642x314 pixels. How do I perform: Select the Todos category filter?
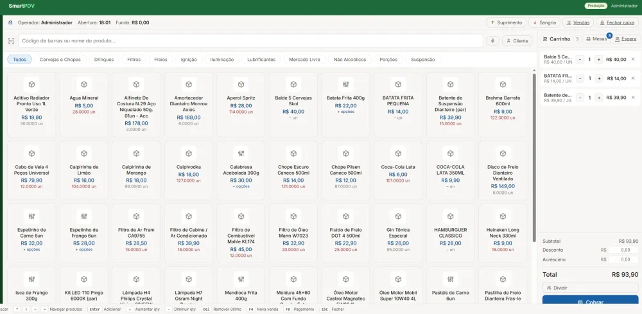(x=19, y=59)
